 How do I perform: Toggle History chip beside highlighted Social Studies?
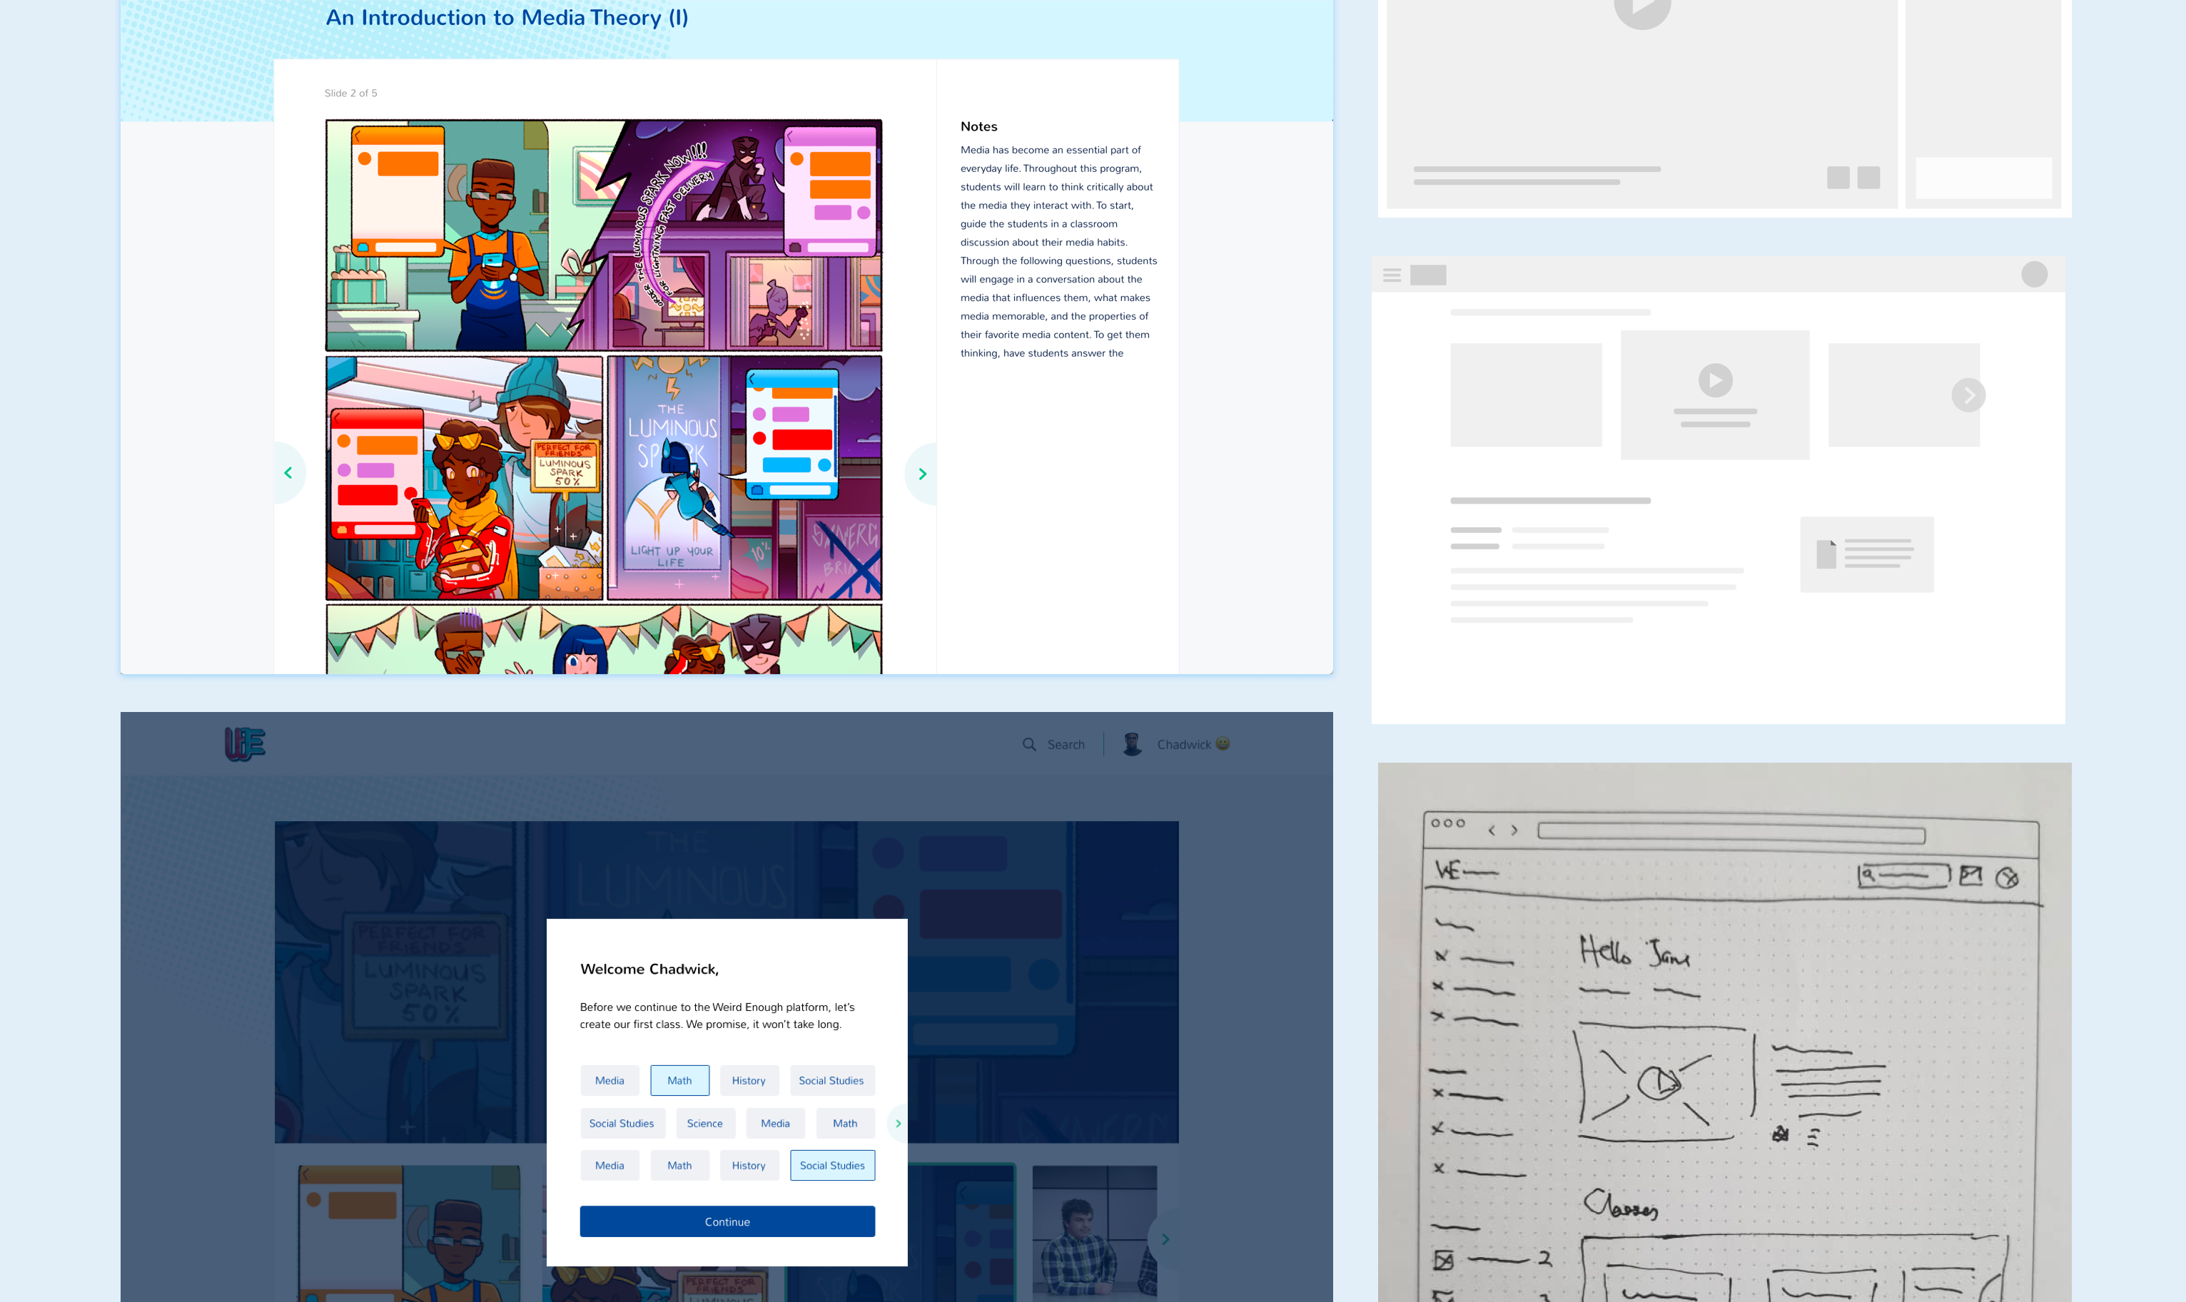tap(749, 1165)
